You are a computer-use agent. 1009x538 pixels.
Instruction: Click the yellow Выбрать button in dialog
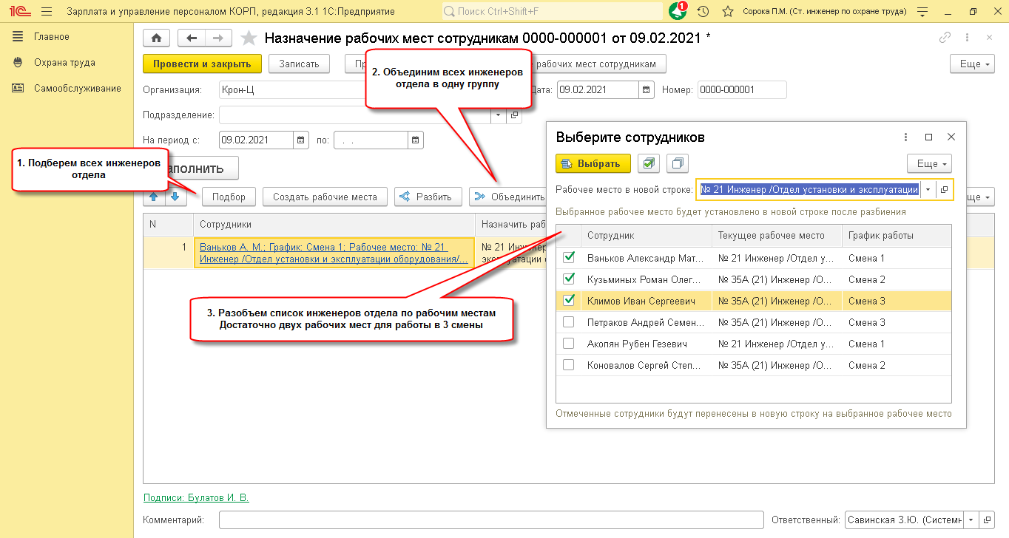593,163
